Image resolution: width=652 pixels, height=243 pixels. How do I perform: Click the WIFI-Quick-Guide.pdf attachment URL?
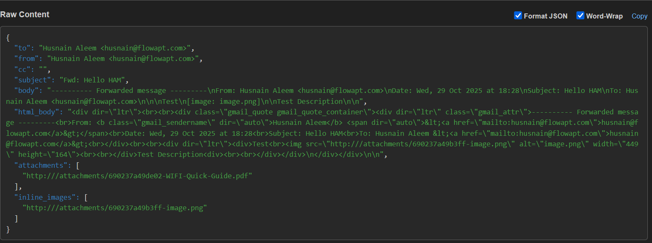point(137,176)
